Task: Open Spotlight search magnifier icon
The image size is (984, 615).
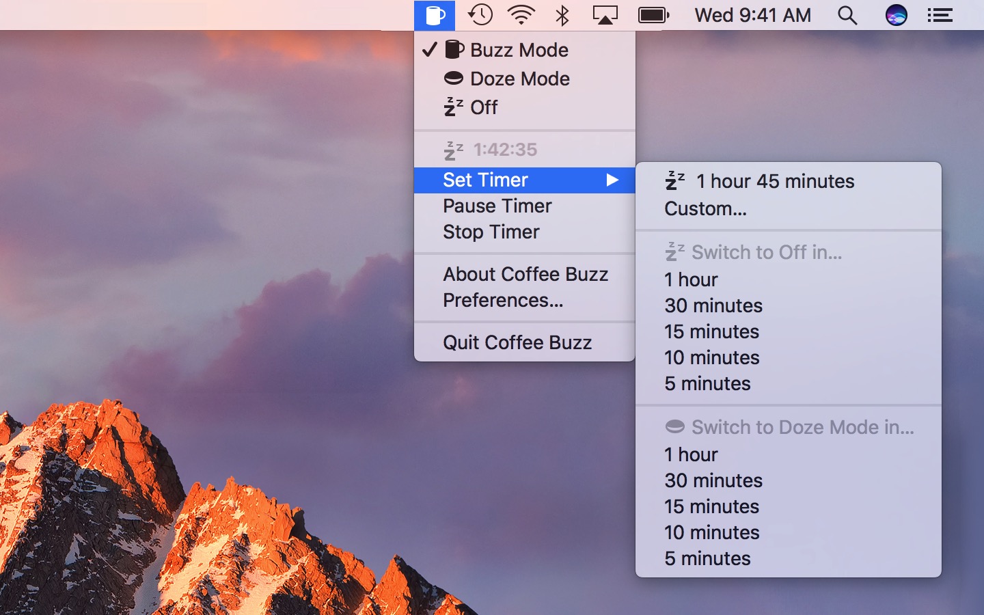Action: pyautogui.click(x=847, y=15)
